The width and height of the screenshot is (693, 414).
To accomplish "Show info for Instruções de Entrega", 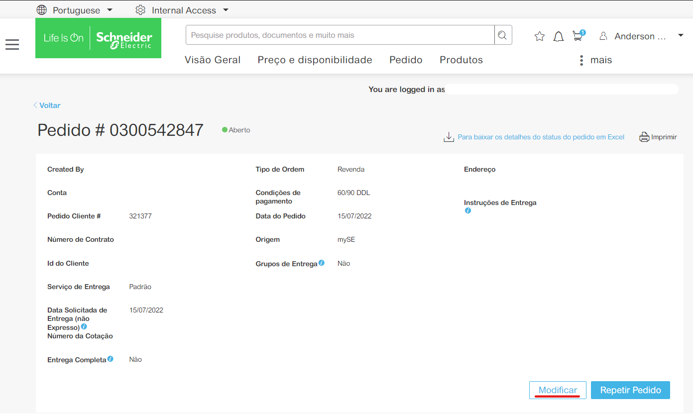I will (467, 211).
